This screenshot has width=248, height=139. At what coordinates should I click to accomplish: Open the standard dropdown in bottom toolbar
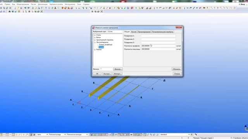click(189, 135)
